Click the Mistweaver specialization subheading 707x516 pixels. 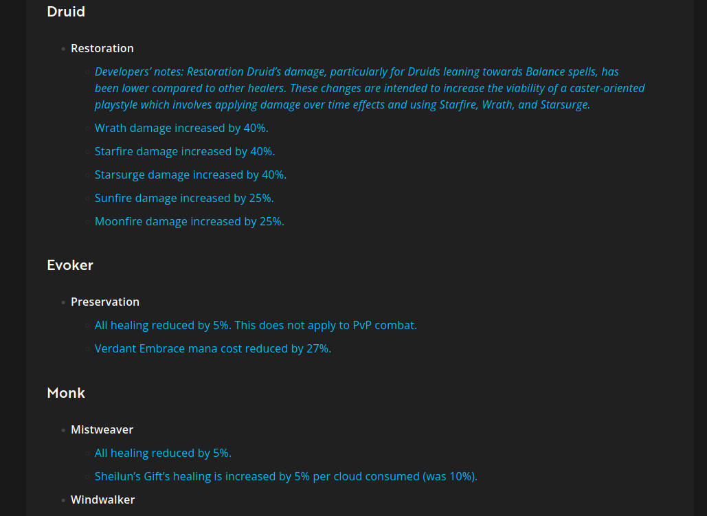coord(102,430)
